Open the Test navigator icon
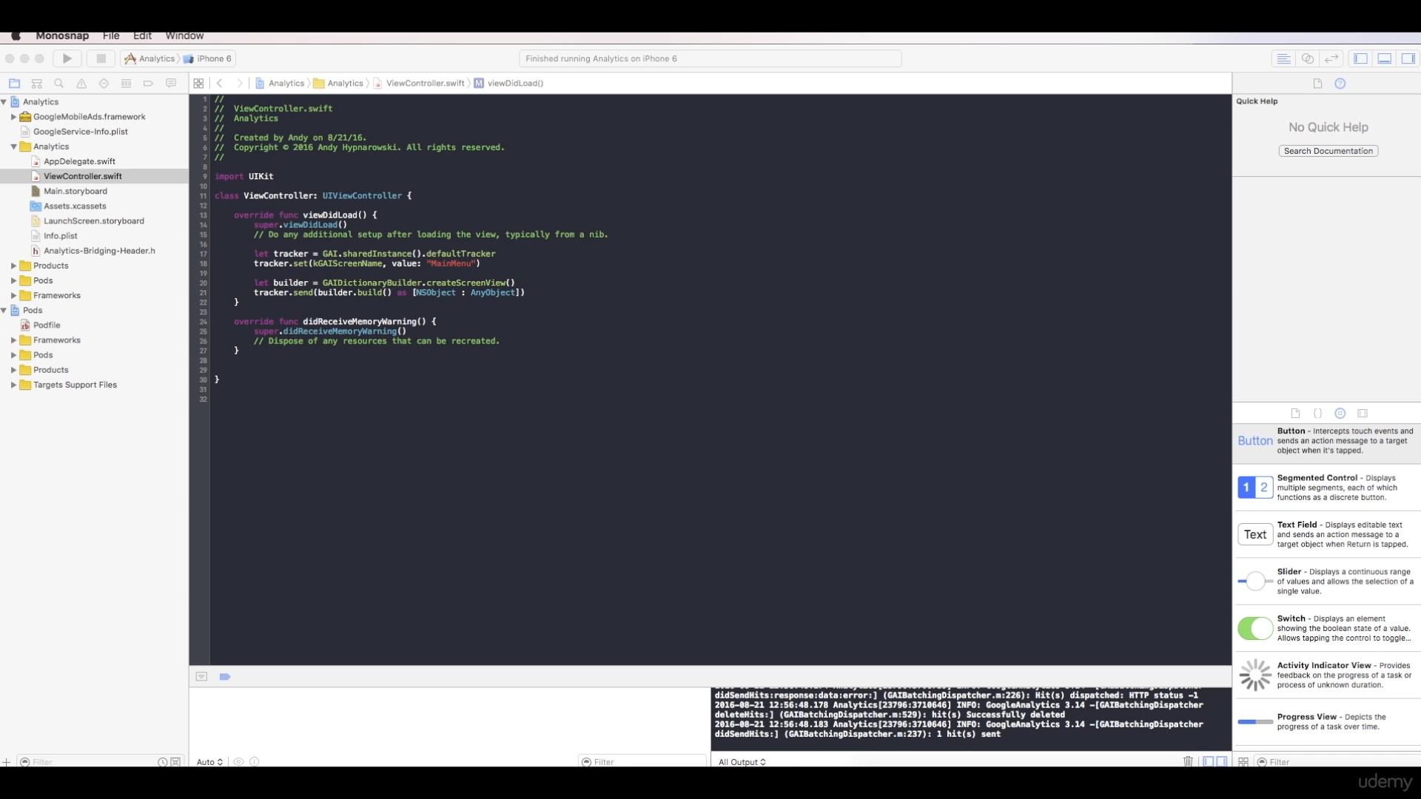The height and width of the screenshot is (799, 1421). [104, 84]
